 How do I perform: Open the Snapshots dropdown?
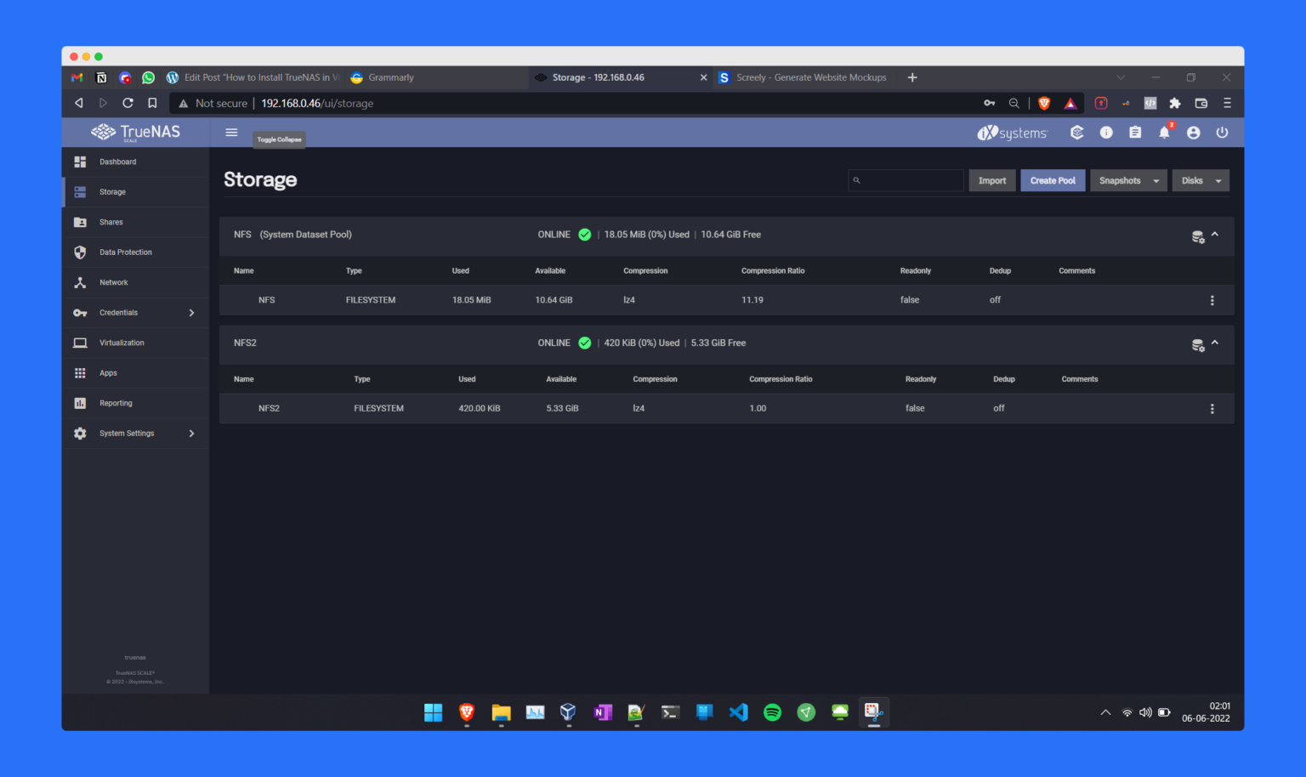[x=1127, y=180]
